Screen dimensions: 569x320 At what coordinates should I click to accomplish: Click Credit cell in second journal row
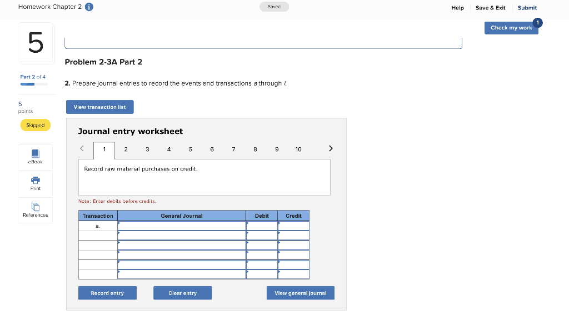tap(293, 236)
